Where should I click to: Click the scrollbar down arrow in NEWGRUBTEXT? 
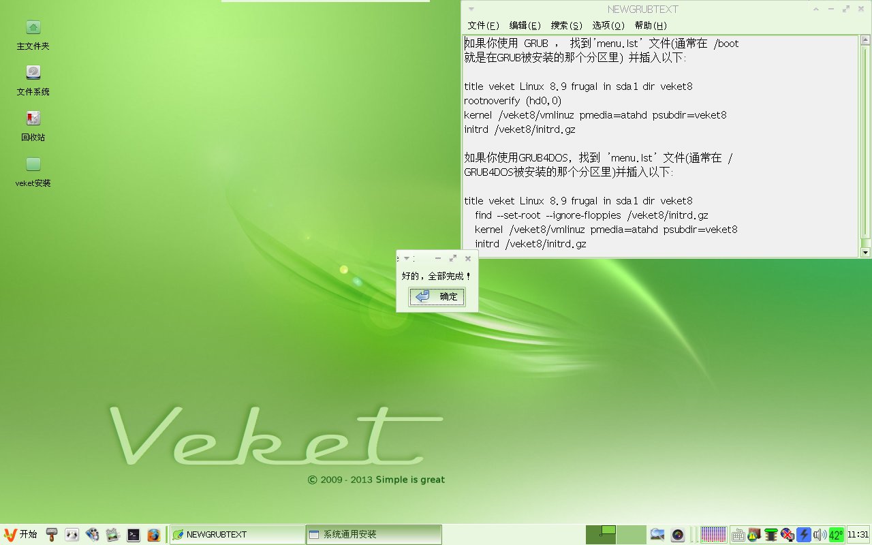pos(866,252)
